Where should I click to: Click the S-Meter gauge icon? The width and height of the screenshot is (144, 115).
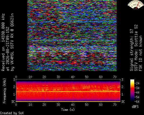click(x=136, y=5)
